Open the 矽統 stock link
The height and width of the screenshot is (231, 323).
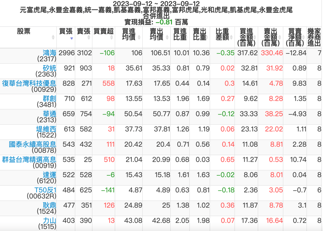point(49,68)
